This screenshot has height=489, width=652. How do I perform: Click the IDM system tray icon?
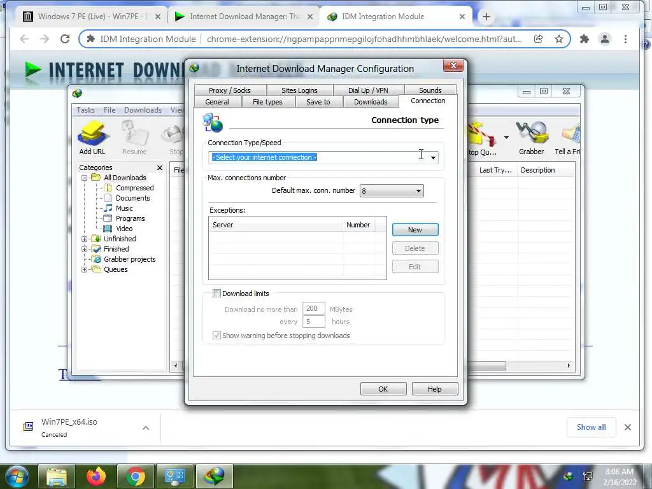click(569, 476)
